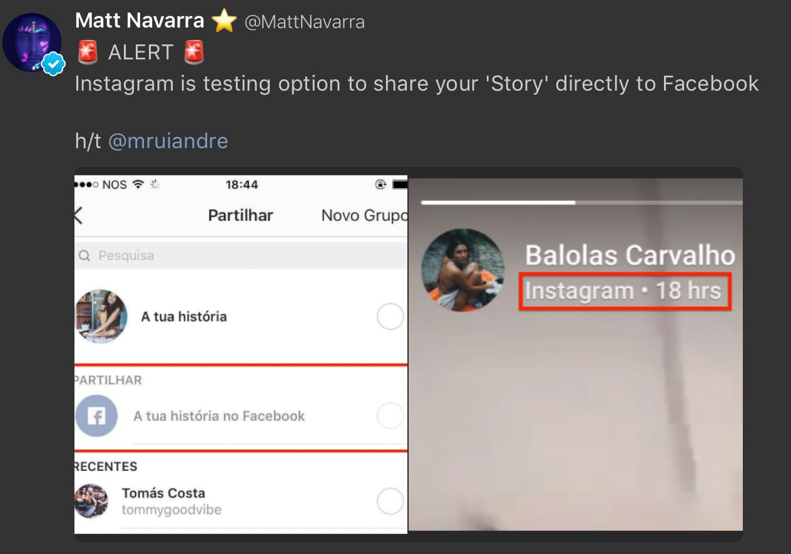The height and width of the screenshot is (554, 791).
Task: Select the A tua história radio circle
Action: pyautogui.click(x=390, y=317)
